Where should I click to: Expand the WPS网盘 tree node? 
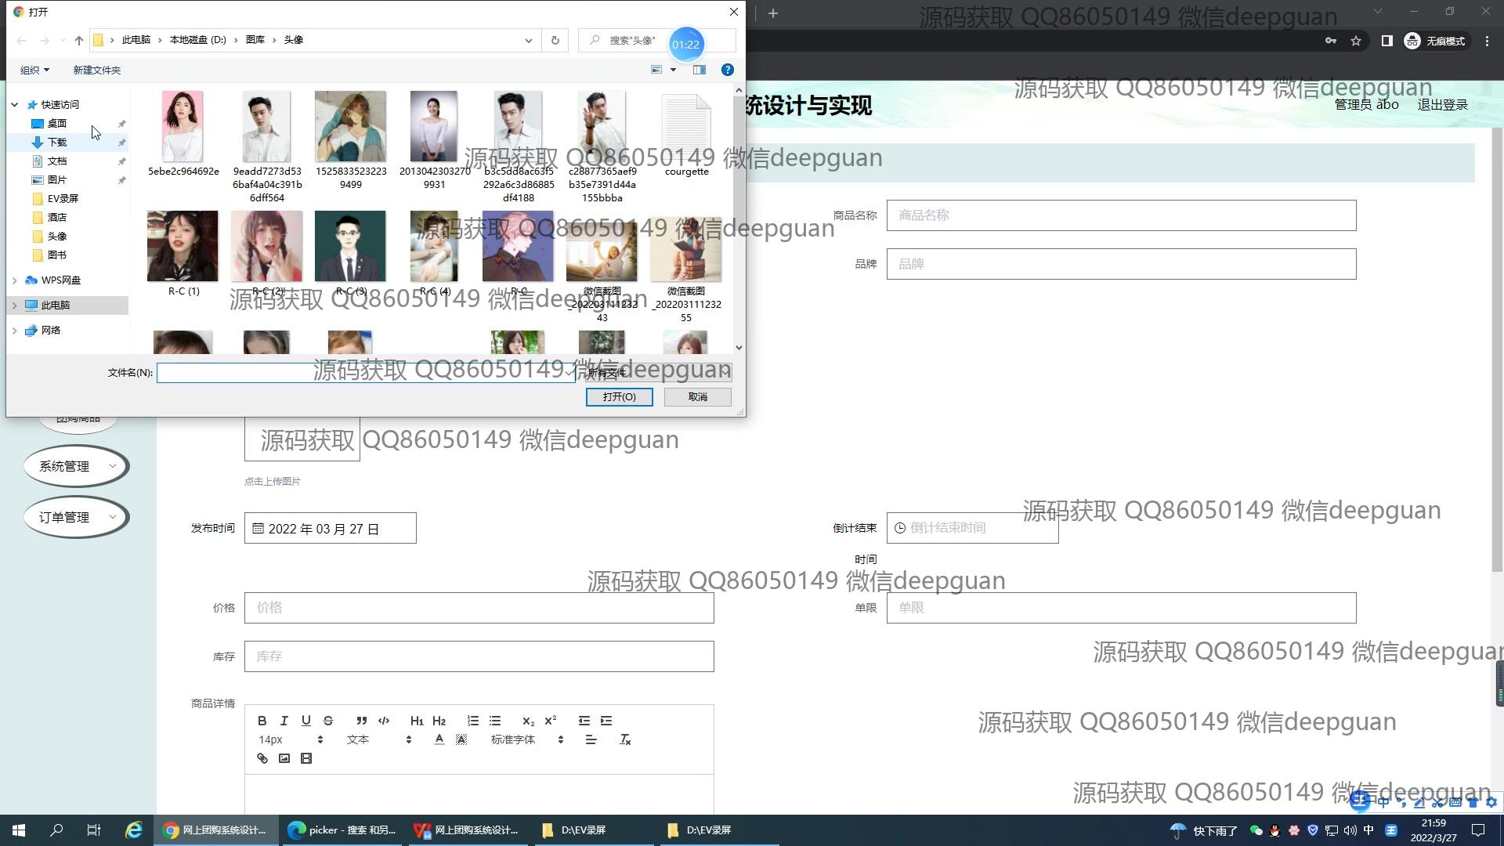(x=15, y=280)
